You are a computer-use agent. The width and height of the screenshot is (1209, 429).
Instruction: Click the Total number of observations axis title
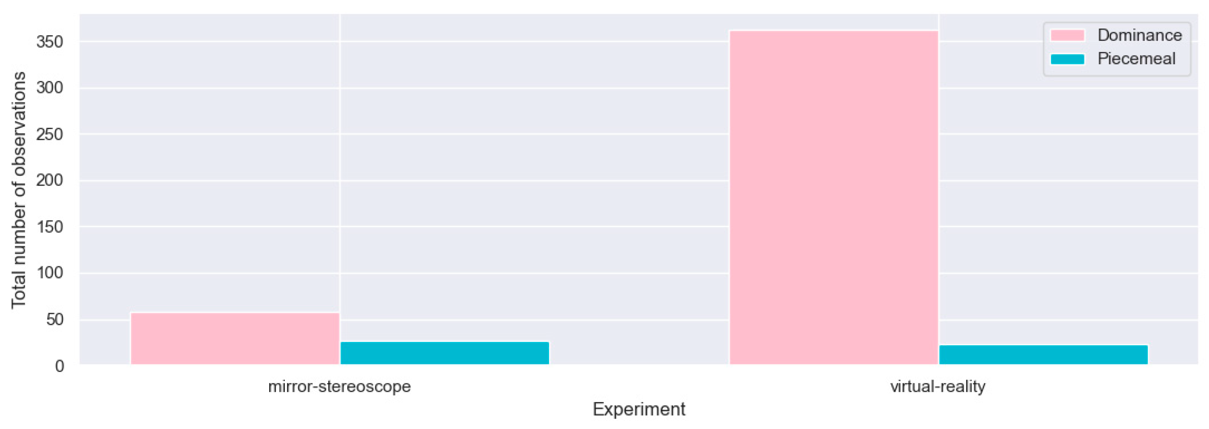tap(19, 190)
